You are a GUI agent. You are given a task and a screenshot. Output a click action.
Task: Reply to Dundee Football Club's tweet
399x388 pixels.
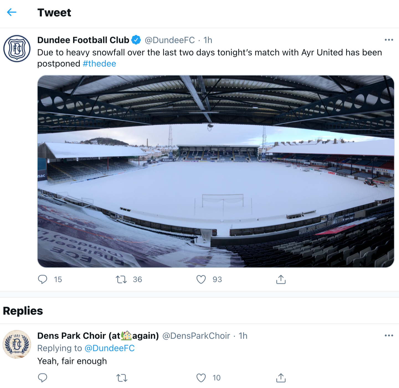[x=43, y=279]
